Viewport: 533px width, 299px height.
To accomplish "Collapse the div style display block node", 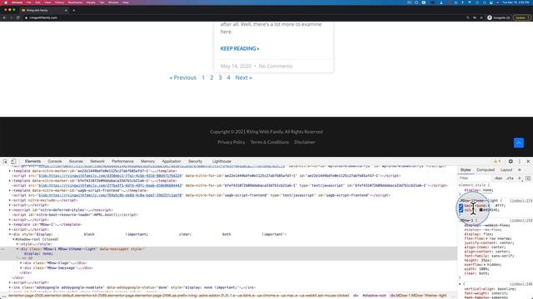I will pos(10,234).
